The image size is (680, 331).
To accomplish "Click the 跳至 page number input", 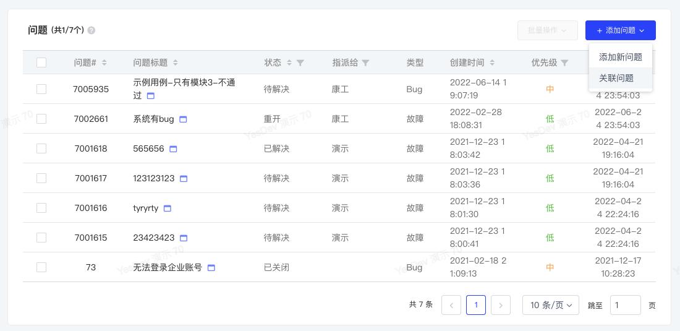I will pos(626,305).
